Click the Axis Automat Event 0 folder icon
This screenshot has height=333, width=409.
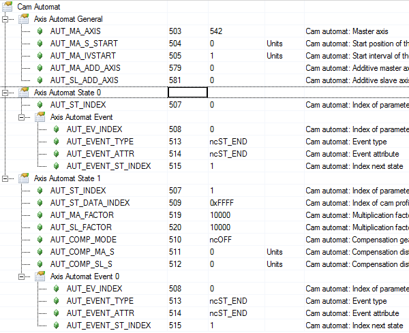40,276
